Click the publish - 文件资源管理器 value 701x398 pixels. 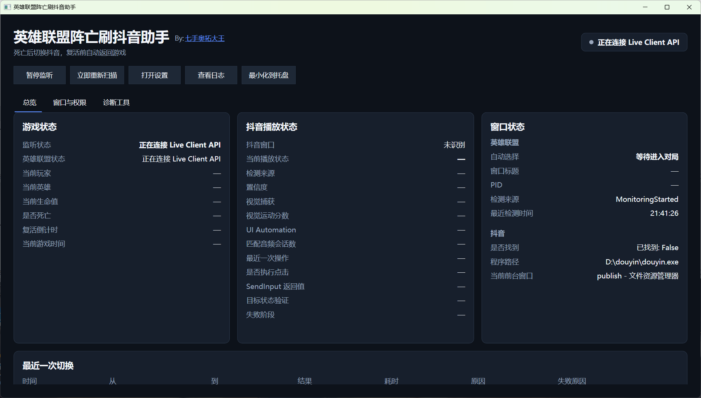638,276
